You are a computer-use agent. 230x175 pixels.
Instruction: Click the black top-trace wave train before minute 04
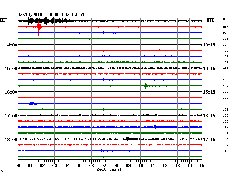48,21
